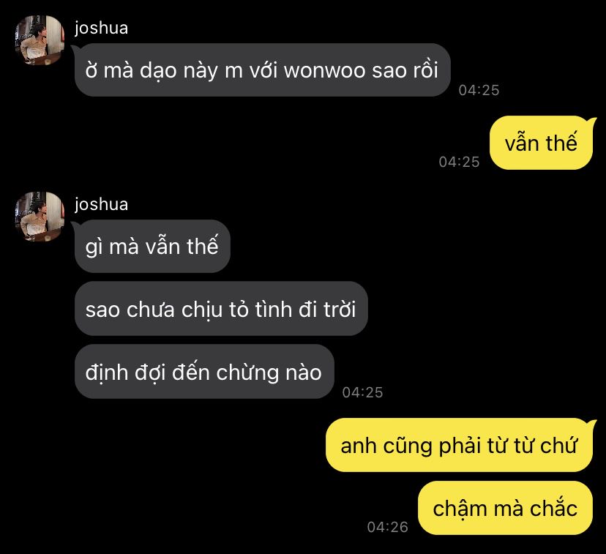Open joshua's avatar on the first message
This screenshot has height=554, width=606.
tap(40, 40)
